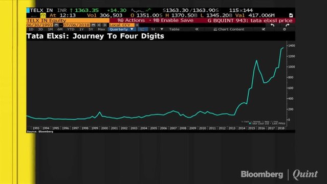Click the G BQUINT 943 chart title label

[x=250, y=20]
